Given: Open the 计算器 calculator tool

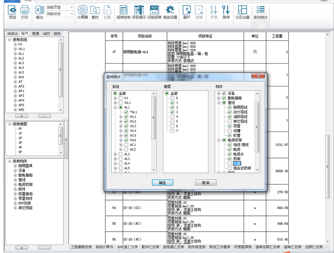Looking at the screenshot, I should point(82,12).
